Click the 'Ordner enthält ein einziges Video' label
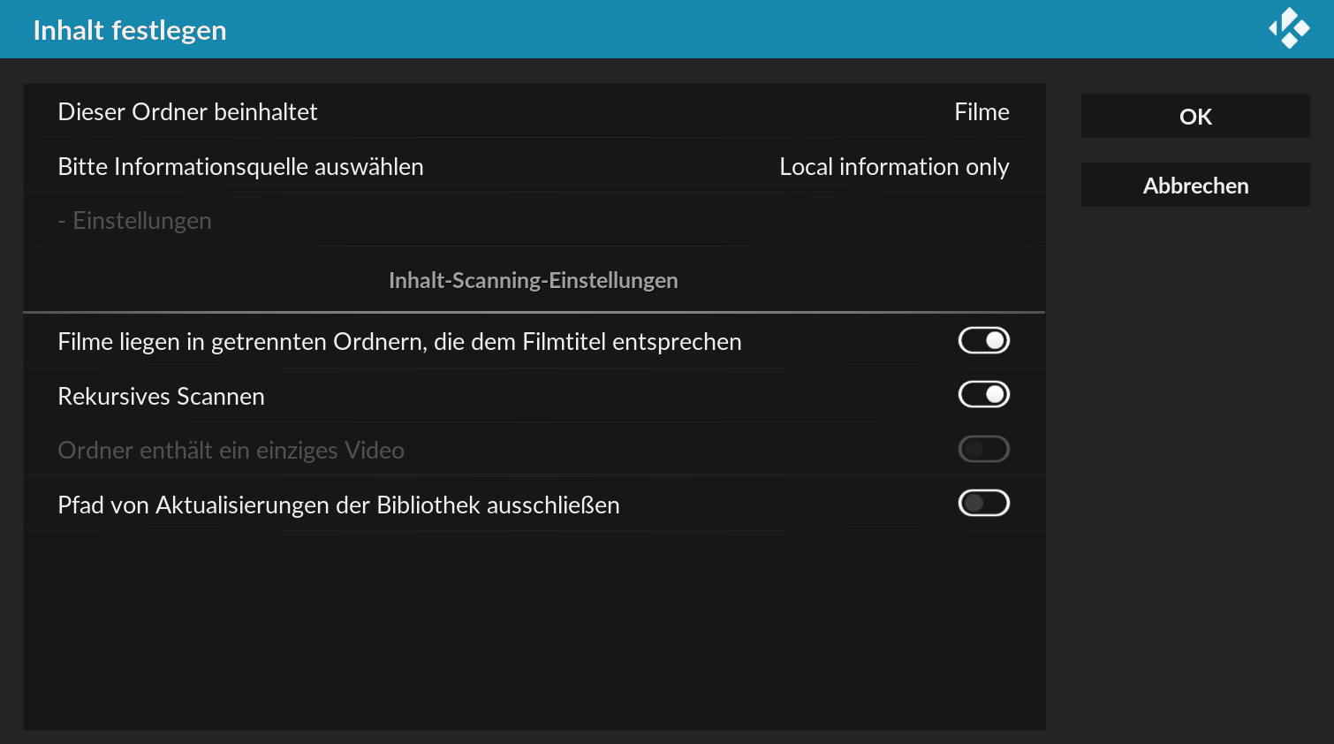 (231, 451)
